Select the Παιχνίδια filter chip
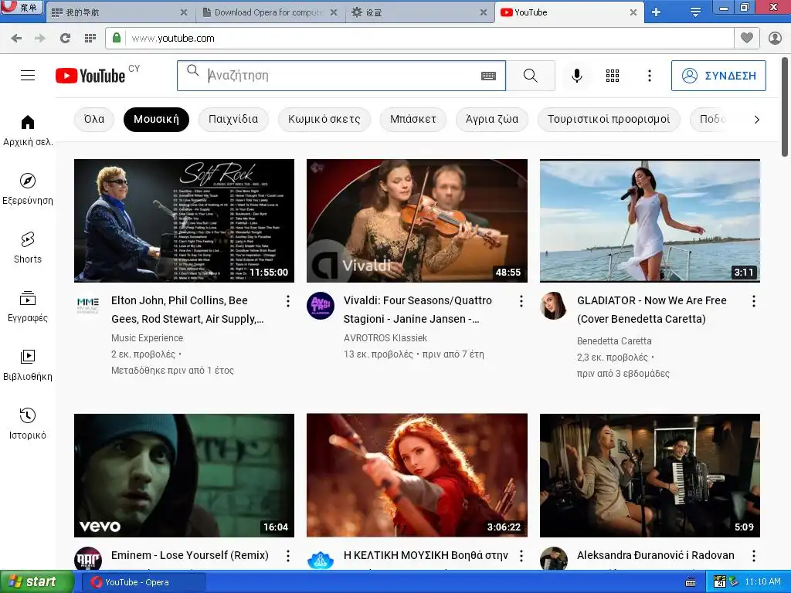The height and width of the screenshot is (593, 791). [233, 120]
